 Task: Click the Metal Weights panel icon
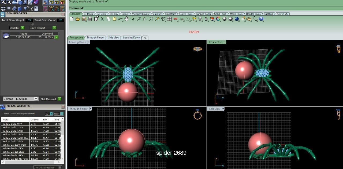3,107
